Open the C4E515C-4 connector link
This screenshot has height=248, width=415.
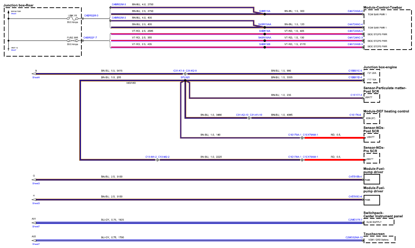(x=355, y=197)
